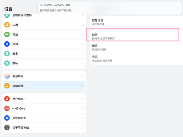Click the Smart Assistant (智慧助手) icon
This screenshot has width=183, height=137.
(x=7, y=76)
